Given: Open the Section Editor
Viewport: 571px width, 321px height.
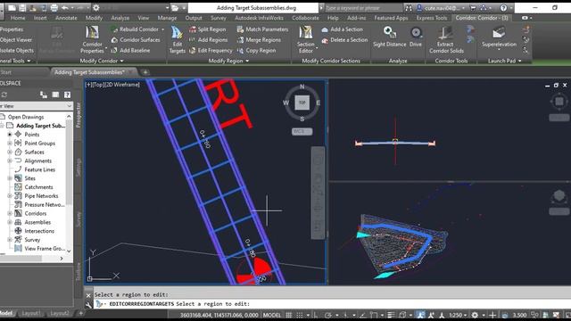Looking at the screenshot, I should pyautogui.click(x=305, y=39).
